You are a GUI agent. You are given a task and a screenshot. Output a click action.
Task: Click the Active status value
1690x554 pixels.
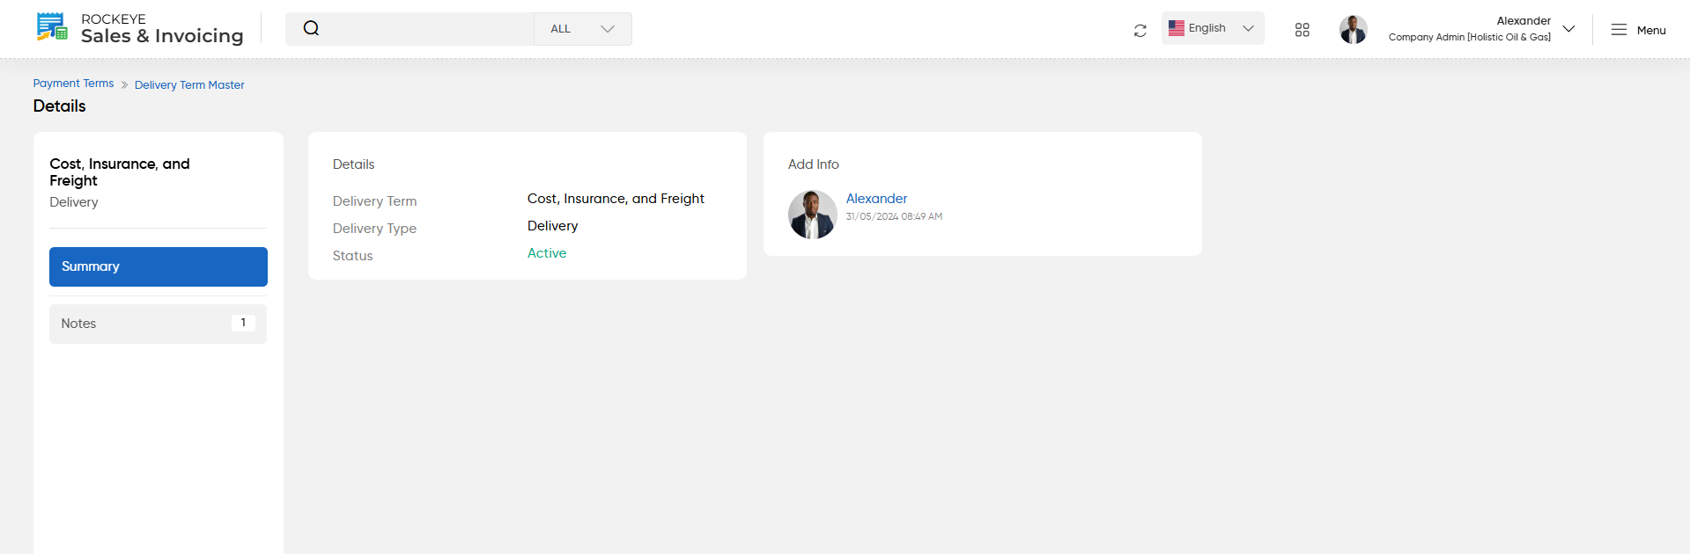coord(547,253)
